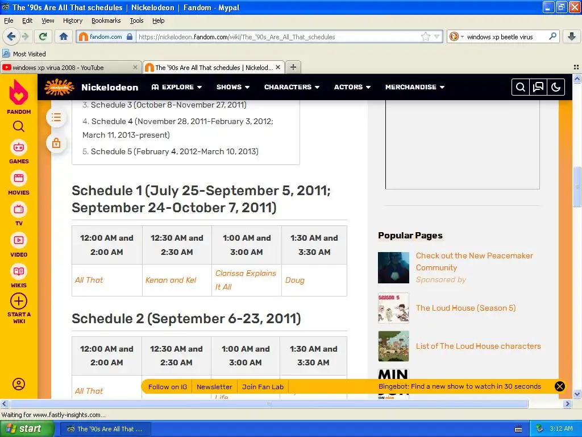Screen dimensions: 582x437
Task: Open the History menu
Action: tap(72, 20)
